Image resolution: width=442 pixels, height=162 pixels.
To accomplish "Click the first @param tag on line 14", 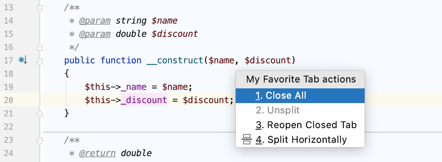I will coord(95,21).
